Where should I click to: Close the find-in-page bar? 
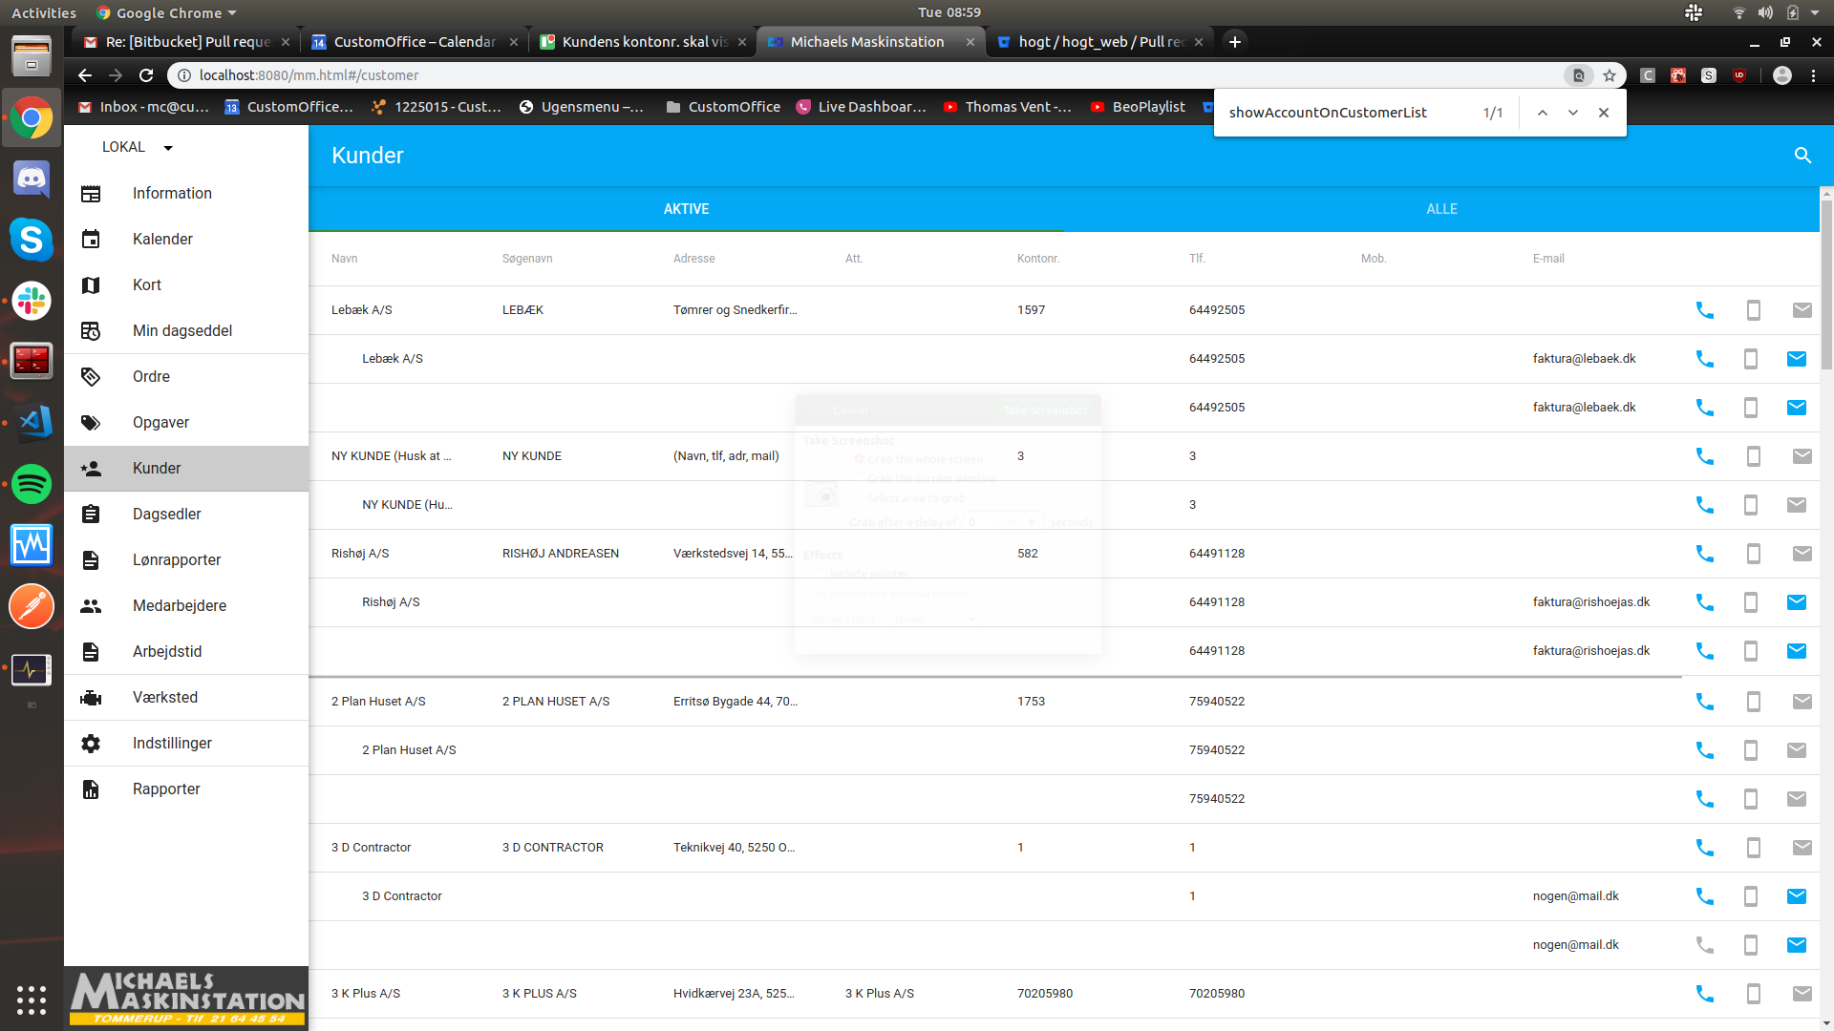tap(1604, 113)
